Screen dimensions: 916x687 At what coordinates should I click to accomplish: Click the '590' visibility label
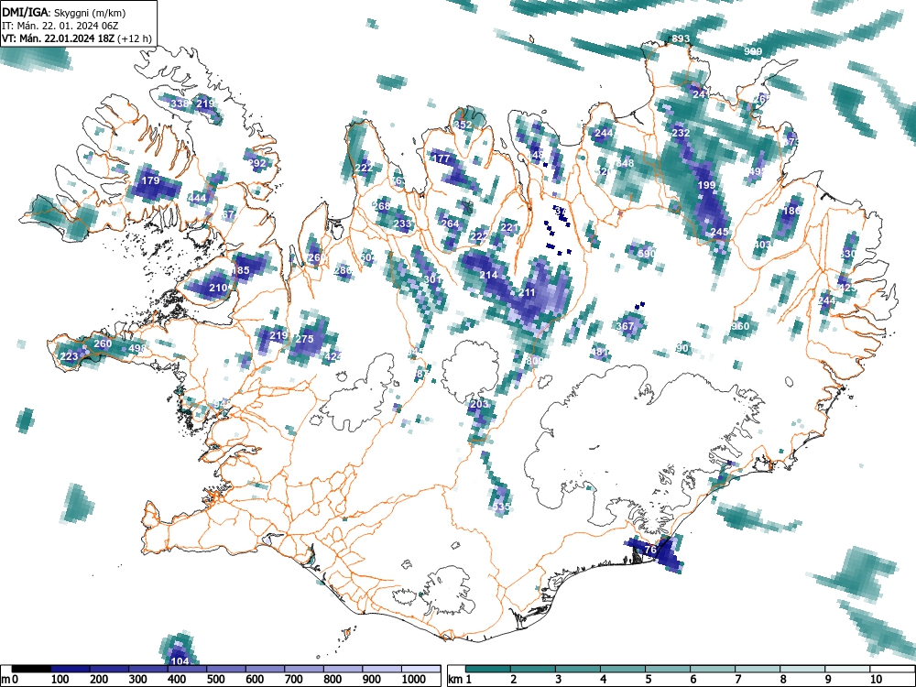[x=646, y=253]
